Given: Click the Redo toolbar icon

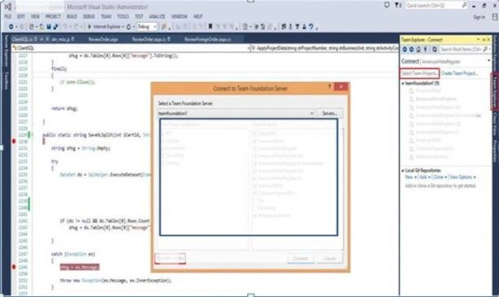Looking at the screenshot, I should point(76,27).
